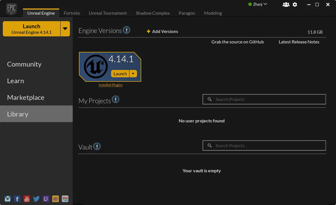Screen dimensions: 336x205
Task: Switch to the Unreal Tournament tab
Action: [108, 13]
